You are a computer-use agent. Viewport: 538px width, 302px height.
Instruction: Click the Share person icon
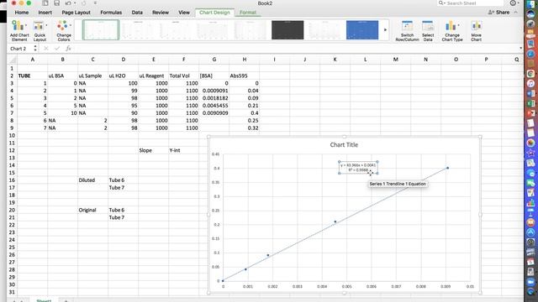click(x=491, y=13)
